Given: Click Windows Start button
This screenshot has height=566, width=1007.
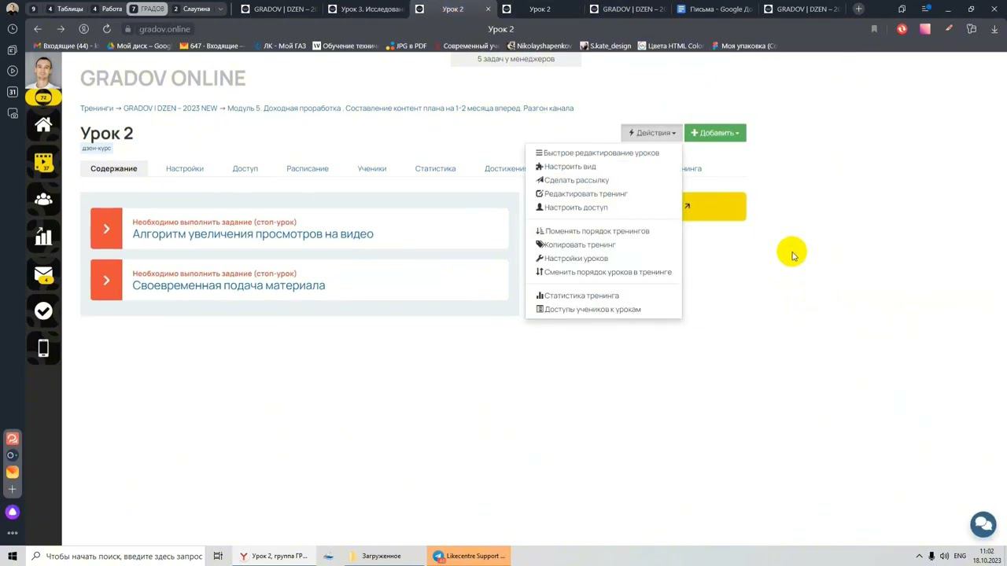Looking at the screenshot, I should click(x=12, y=556).
